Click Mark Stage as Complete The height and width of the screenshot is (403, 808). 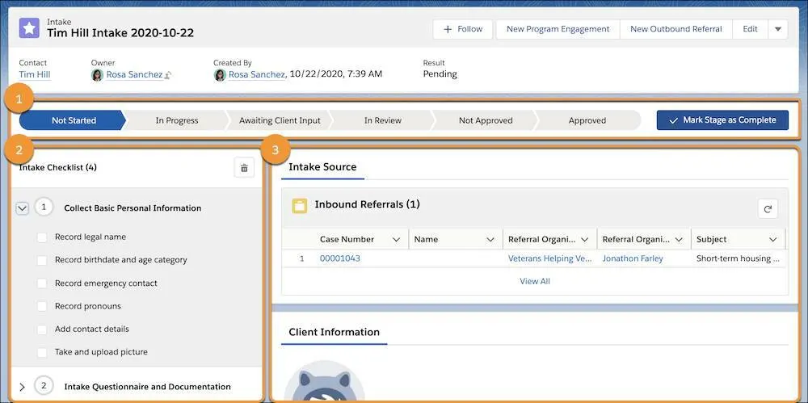[x=722, y=120]
